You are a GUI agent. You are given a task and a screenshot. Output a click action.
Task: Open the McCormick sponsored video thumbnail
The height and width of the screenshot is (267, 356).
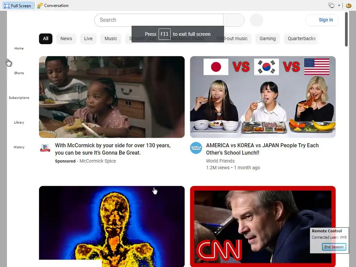pyautogui.click(x=112, y=97)
